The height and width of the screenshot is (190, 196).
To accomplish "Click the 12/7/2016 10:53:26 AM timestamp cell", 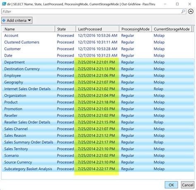I will point(98,36).
